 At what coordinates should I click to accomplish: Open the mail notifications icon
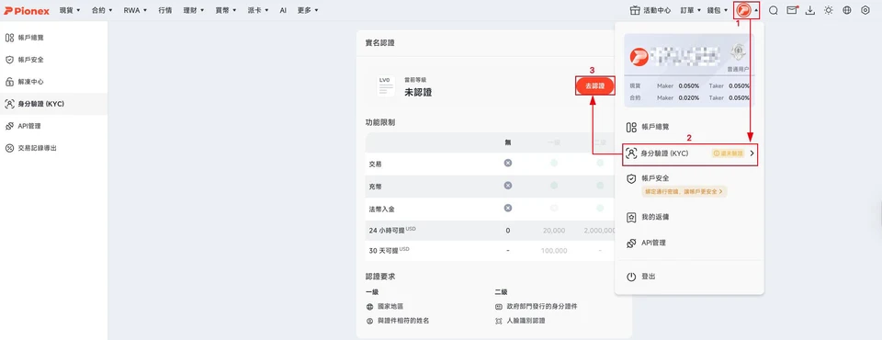(x=792, y=10)
